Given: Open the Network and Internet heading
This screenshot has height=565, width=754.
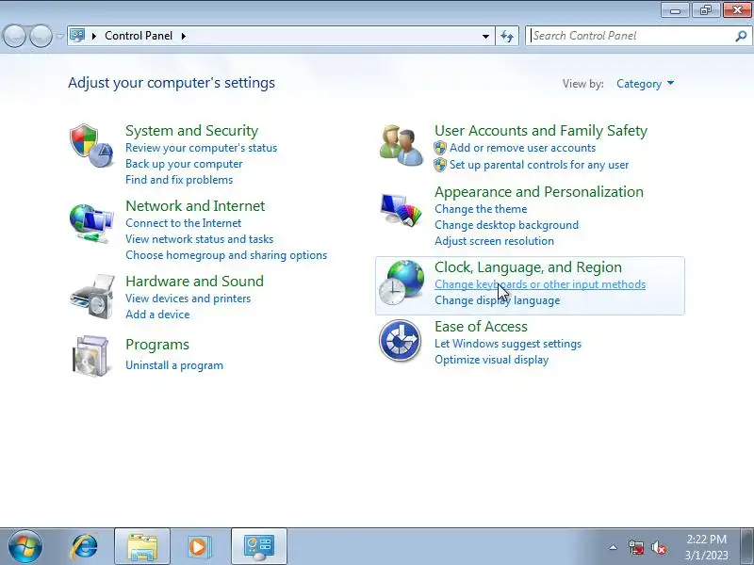Looking at the screenshot, I should [195, 206].
